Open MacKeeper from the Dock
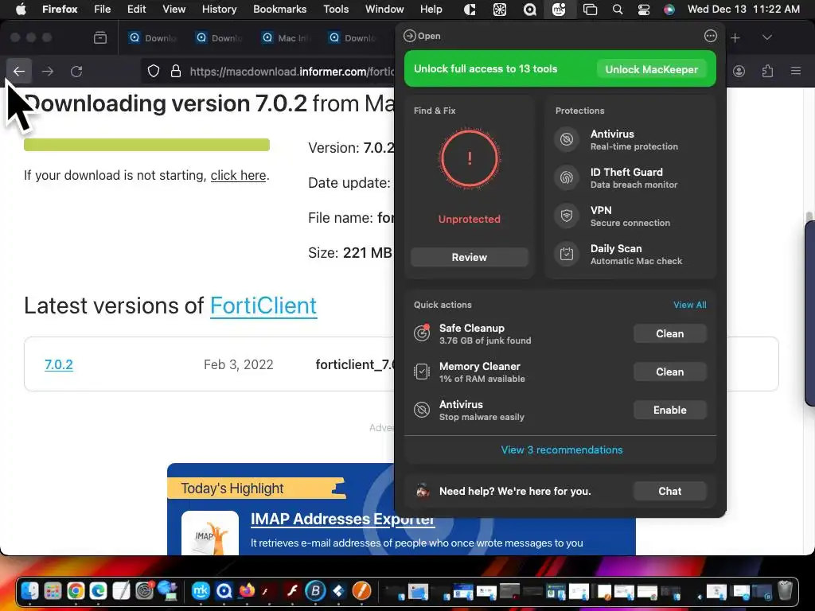Image resolution: width=815 pixels, height=611 pixels. 201,591
